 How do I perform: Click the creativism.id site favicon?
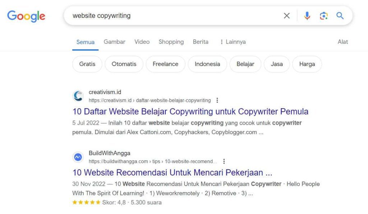pos(78,96)
